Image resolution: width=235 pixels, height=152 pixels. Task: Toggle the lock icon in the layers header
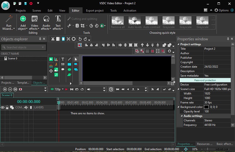(7, 107)
